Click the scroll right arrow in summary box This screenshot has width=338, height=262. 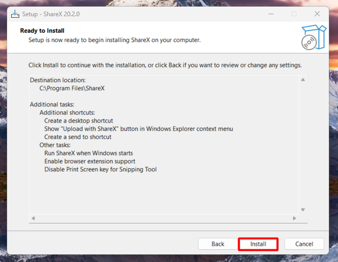point(294,218)
